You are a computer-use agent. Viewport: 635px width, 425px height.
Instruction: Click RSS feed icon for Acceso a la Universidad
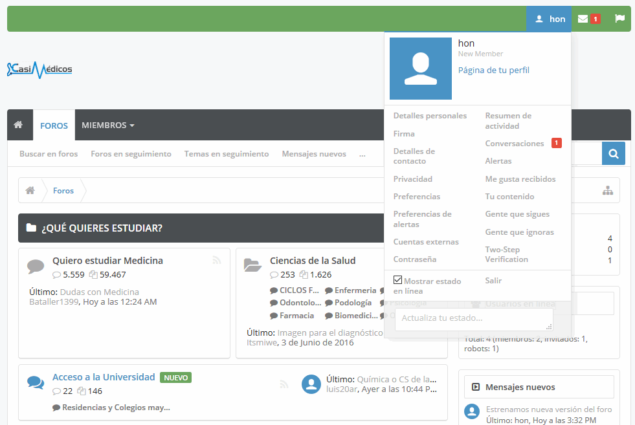(284, 384)
